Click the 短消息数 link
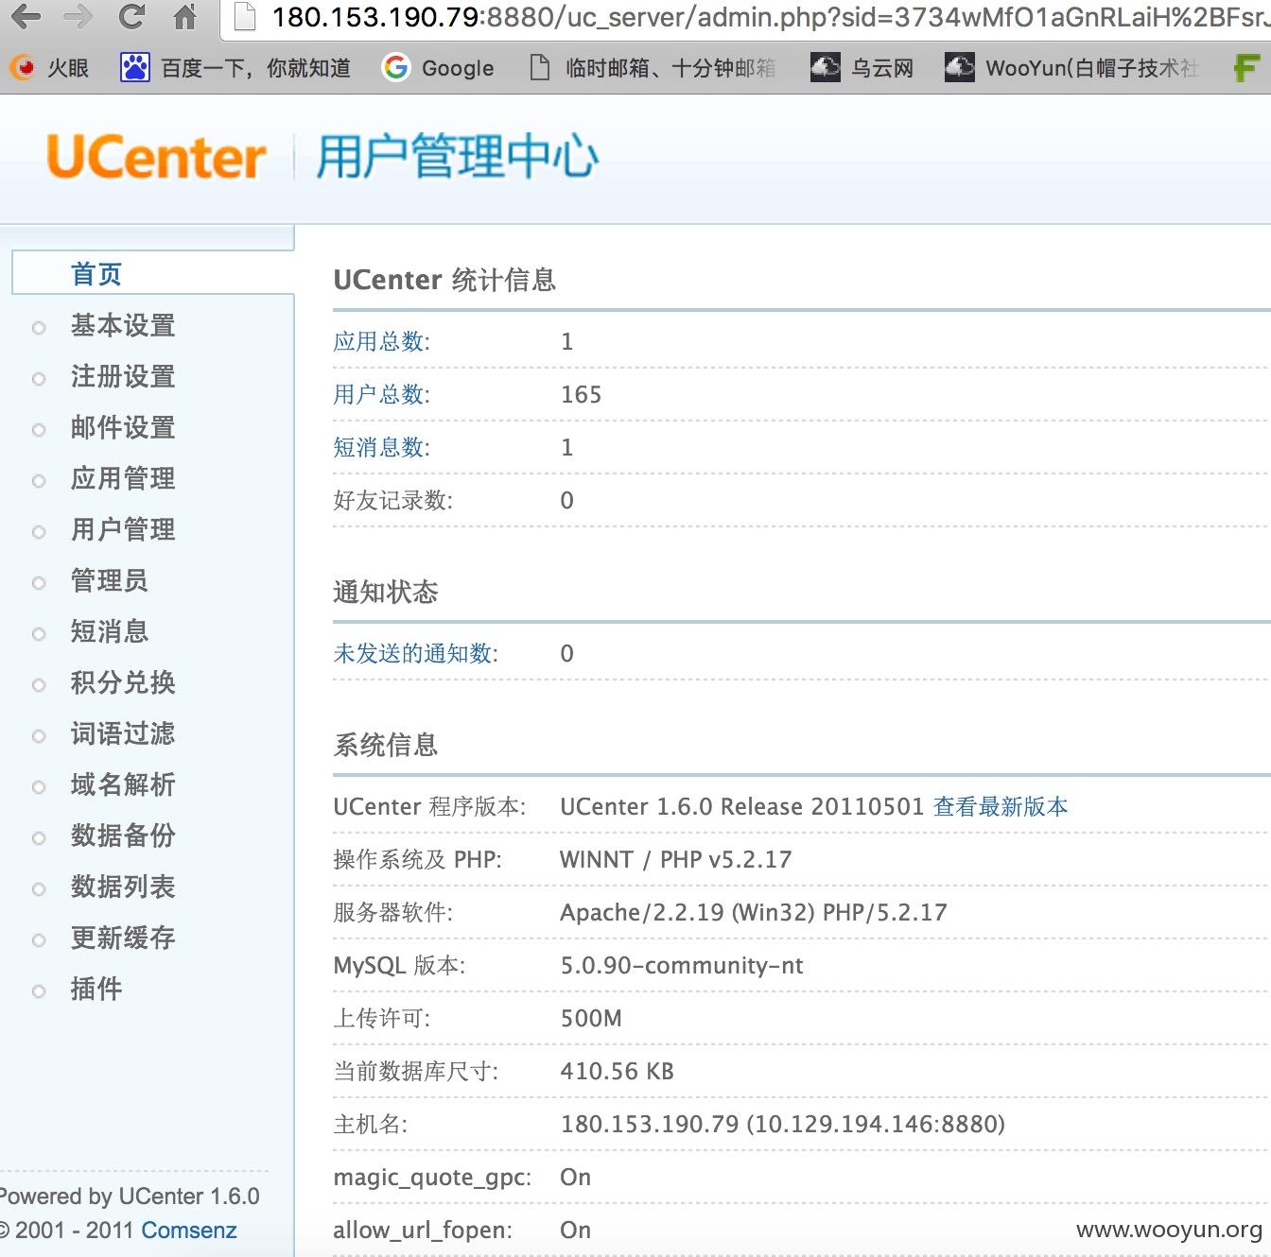 pyautogui.click(x=381, y=447)
